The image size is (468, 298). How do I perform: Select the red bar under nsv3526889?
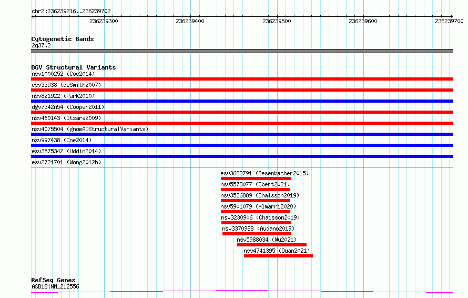[256, 201]
